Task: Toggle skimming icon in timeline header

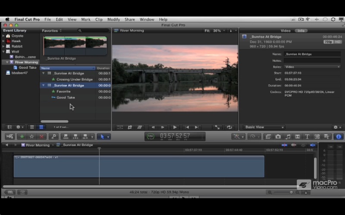Action: pyautogui.click(x=284, y=145)
